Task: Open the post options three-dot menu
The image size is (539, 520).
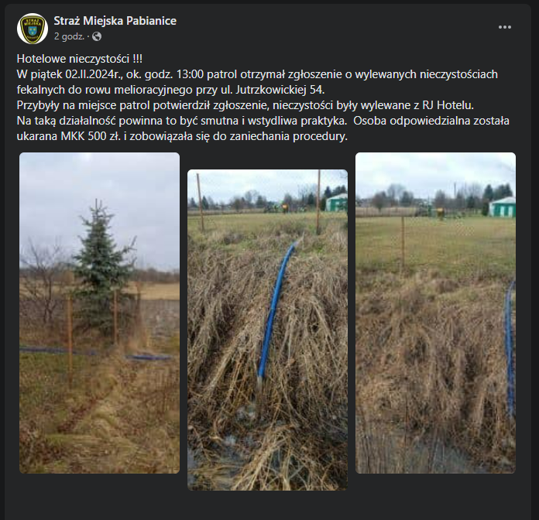Action: point(505,27)
